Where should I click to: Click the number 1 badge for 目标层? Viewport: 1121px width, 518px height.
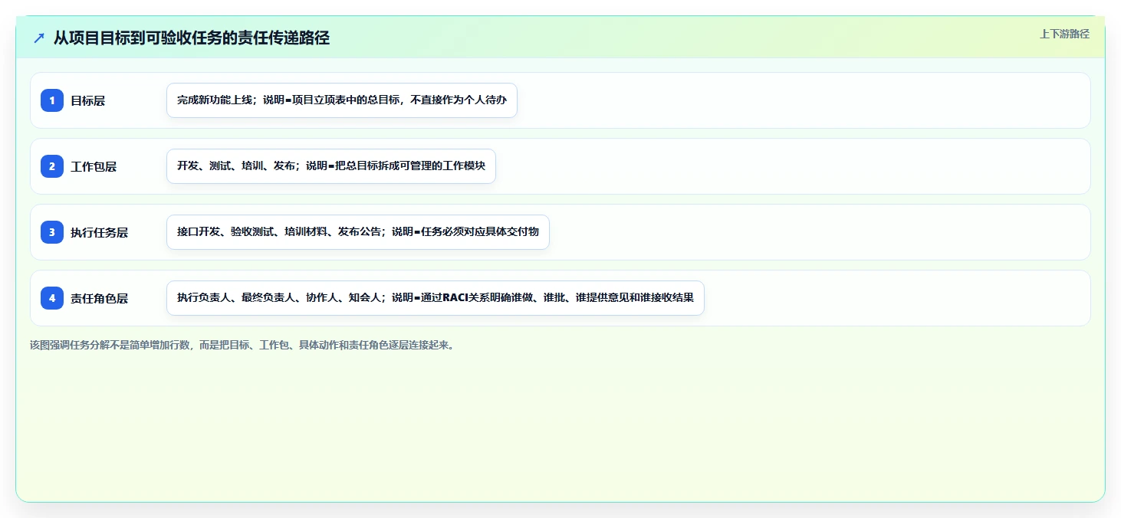[x=52, y=100]
